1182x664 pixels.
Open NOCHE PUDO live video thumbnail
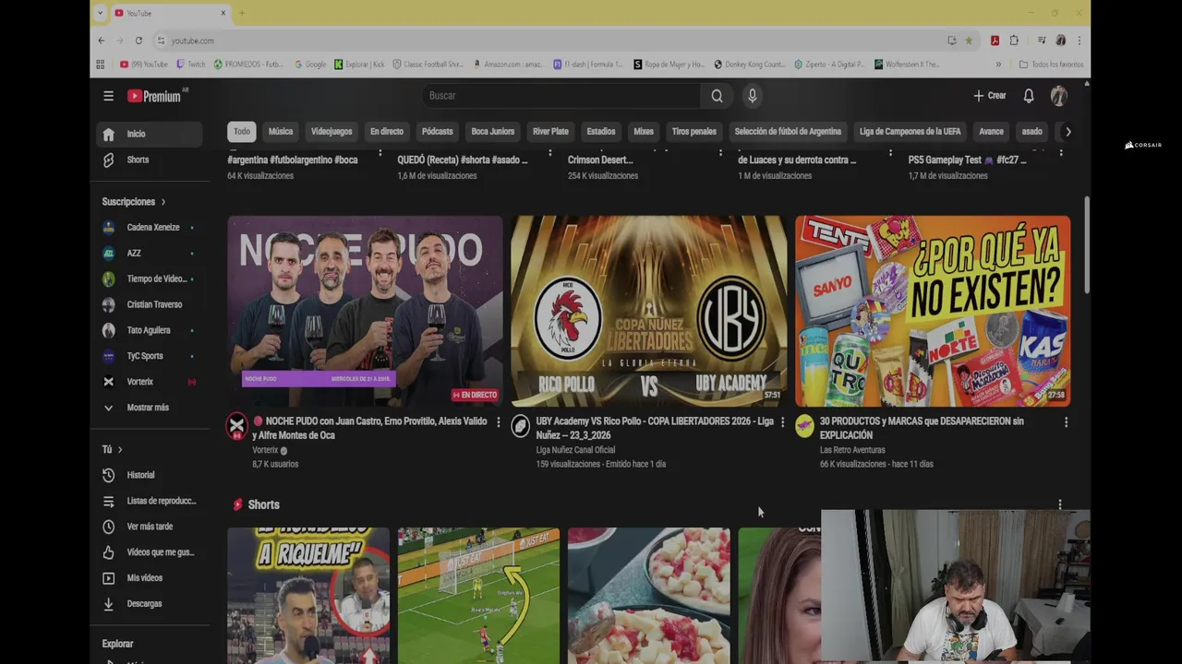[x=366, y=312]
